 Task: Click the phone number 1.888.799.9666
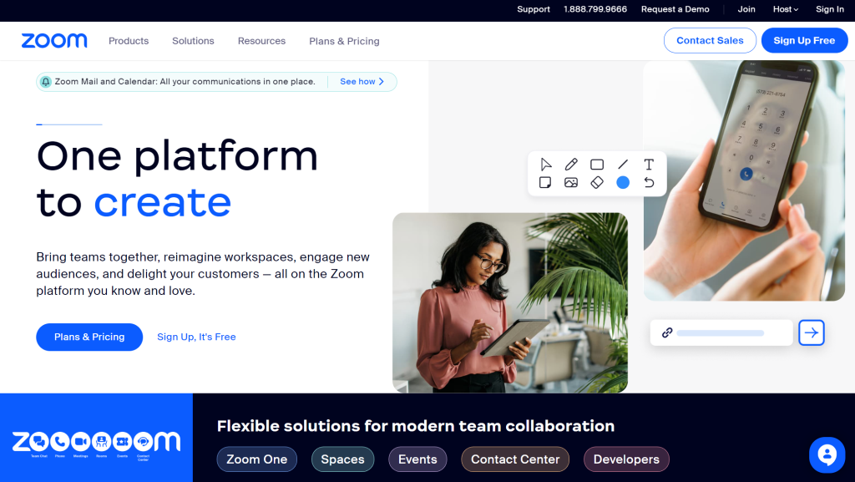pos(595,9)
